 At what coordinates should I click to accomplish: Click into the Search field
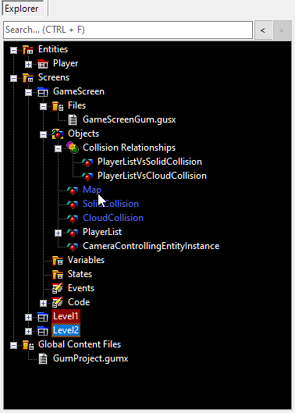128,30
